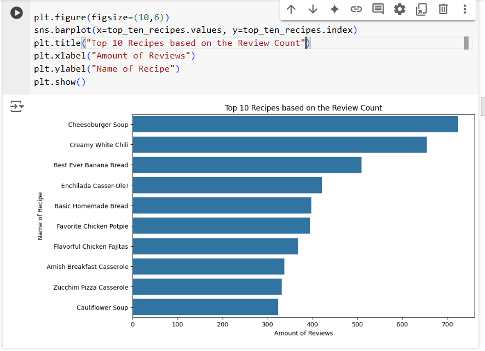Toggle the cell output options icon
The width and height of the screenshot is (485, 351).
(17, 106)
